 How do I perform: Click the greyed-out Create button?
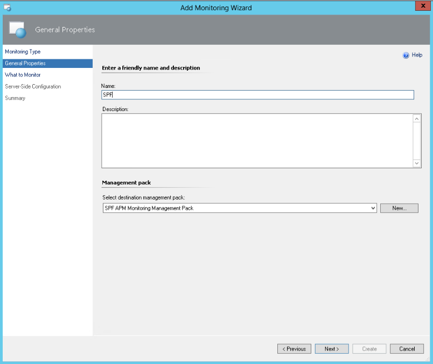click(x=369, y=349)
